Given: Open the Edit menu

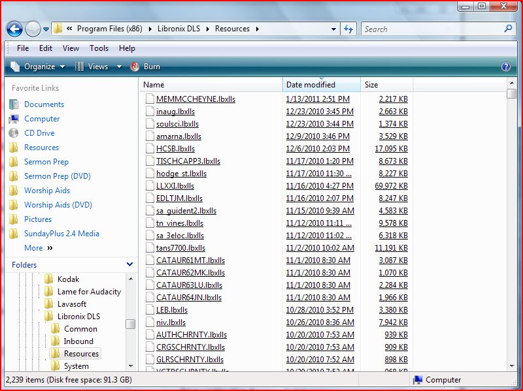Looking at the screenshot, I should point(46,48).
